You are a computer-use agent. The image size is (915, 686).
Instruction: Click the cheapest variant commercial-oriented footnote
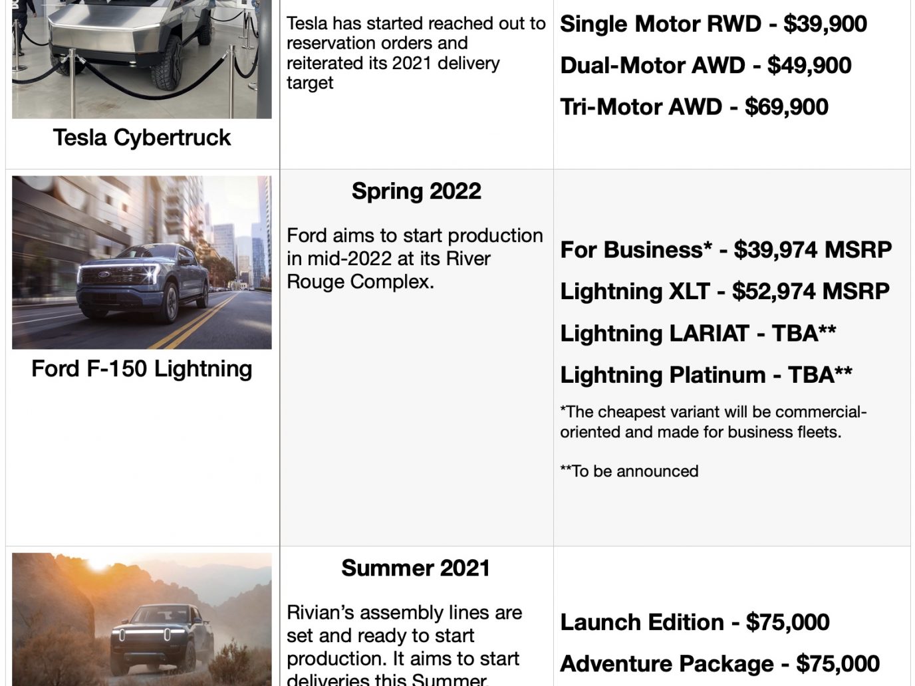[714, 422]
